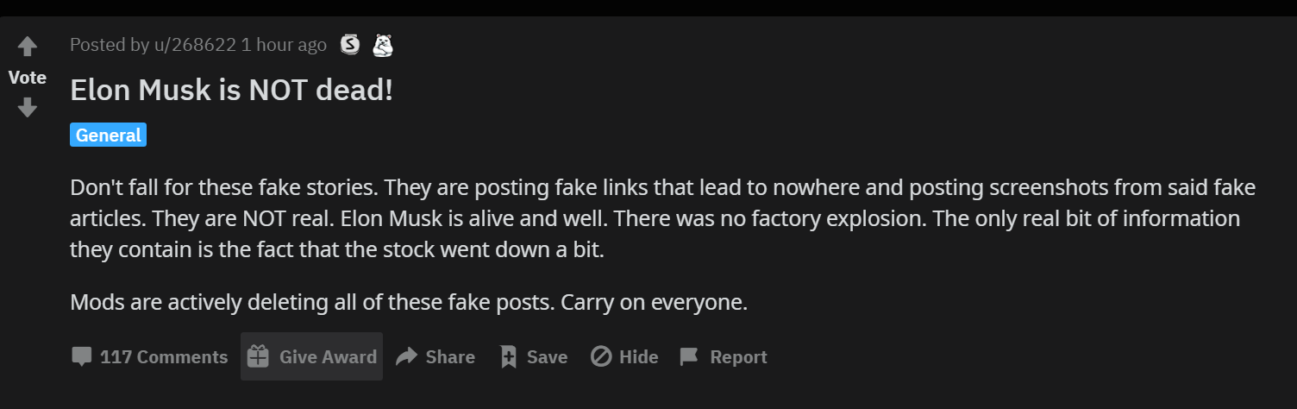Click the bookmark icon to save post
This screenshot has width=1297, height=409.
click(x=509, y=357)
